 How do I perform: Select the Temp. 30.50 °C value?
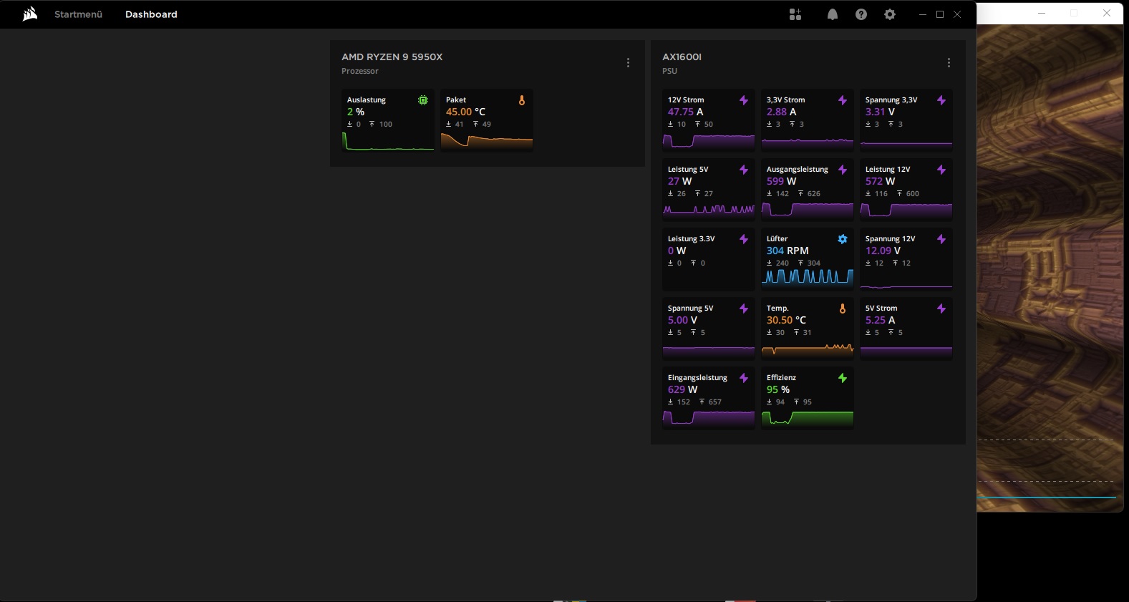786,320
